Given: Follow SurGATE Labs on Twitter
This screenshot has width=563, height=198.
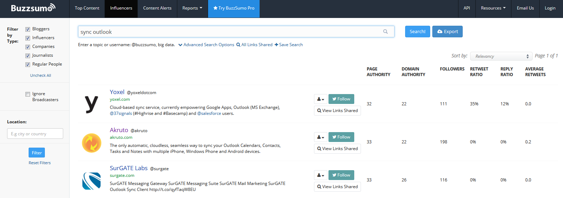Looking at the screenshot, I should click(x=341, y=175).
